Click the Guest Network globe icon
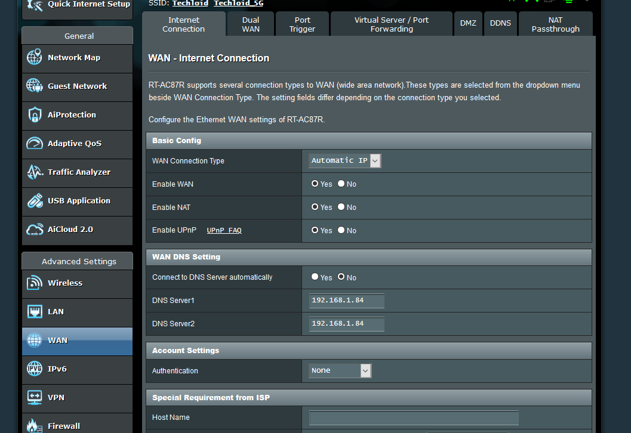The width and height of the screenshot is (631, 433). tap(35, 86)
